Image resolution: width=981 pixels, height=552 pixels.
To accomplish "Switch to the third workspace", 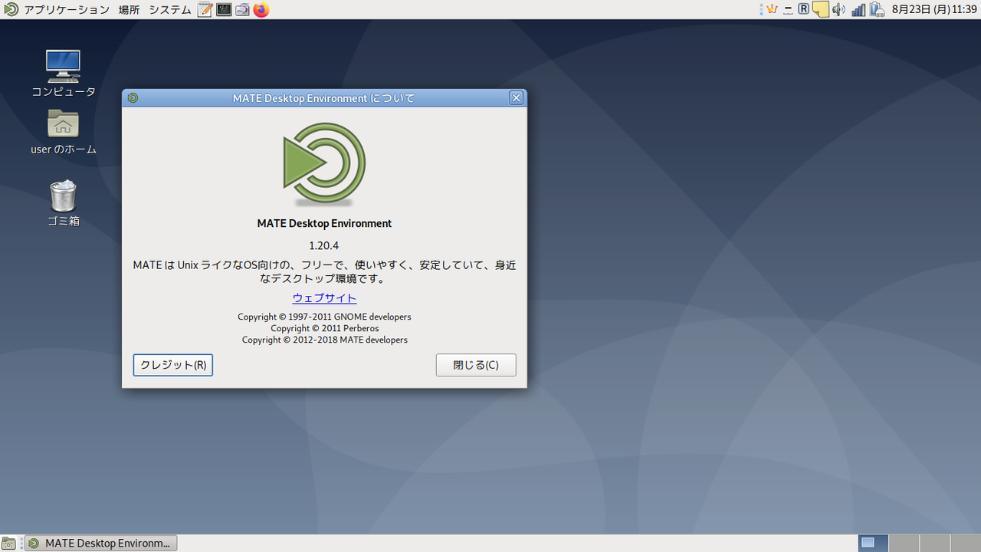I will (934, 543).
